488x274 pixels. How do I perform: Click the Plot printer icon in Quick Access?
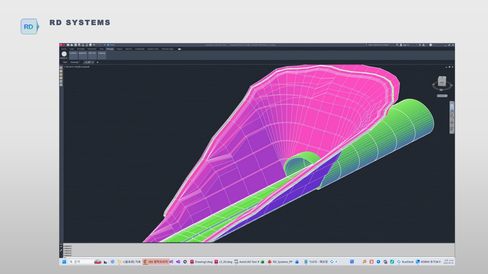tap(90, 45)
